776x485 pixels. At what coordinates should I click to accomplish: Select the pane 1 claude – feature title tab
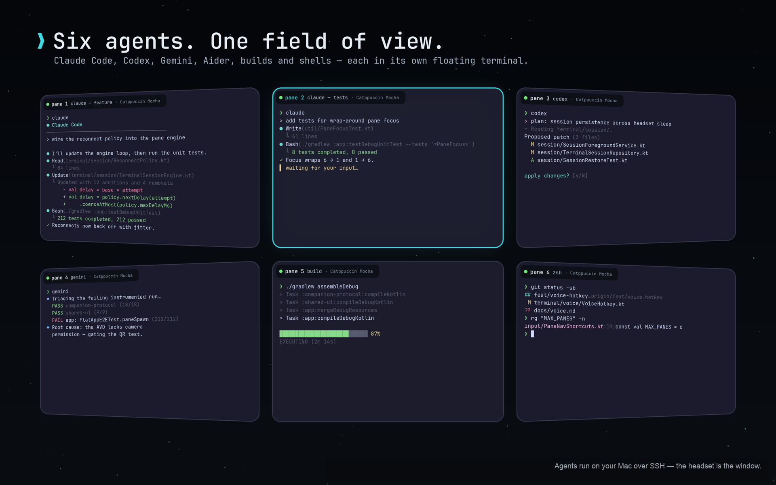(x=105, y=103)
